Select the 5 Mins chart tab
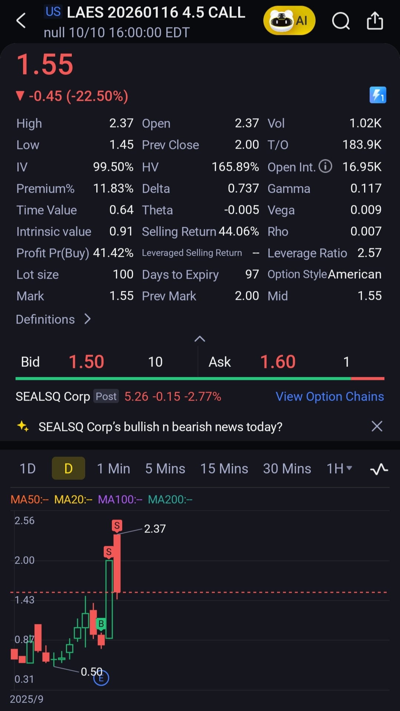400x711 pixels. (165, 469)
